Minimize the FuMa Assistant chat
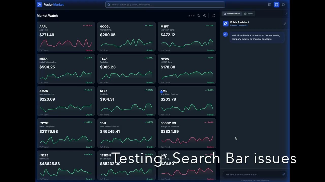Image resolution: width=325 pixels, height=182 pixels. (x=285, y=24)
